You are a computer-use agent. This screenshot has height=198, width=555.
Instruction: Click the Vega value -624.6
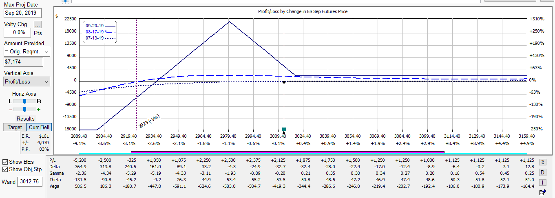[203, 186]
